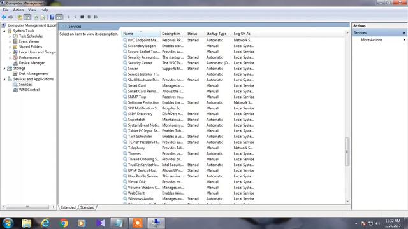Click the services list scroll down arrow
The height and width of the screenshot is (229, 408).
pos(347,202)
